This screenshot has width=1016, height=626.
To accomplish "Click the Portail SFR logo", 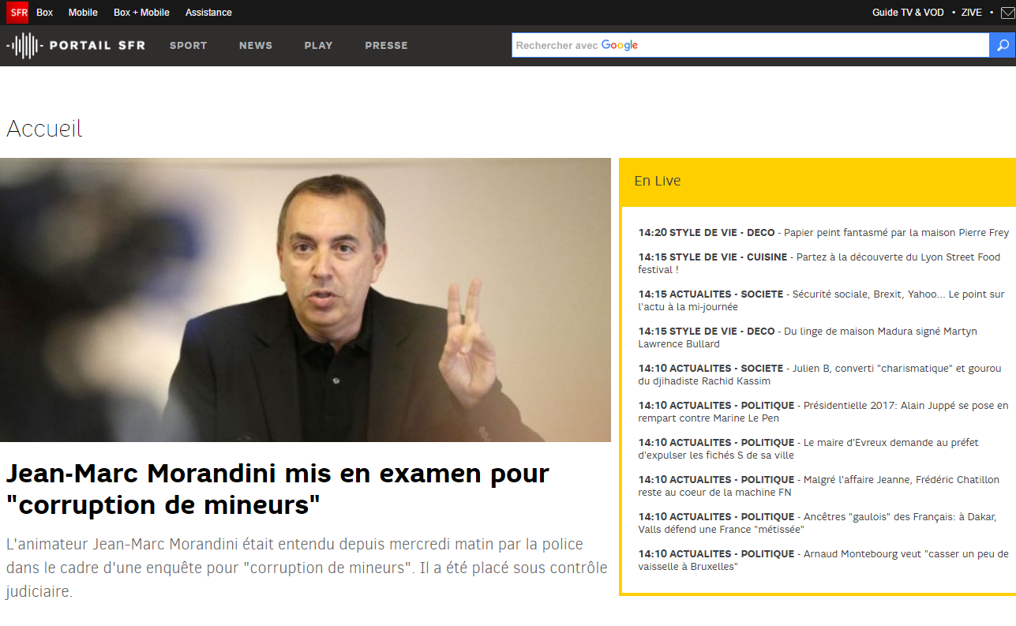I will (x=75, y=46).
